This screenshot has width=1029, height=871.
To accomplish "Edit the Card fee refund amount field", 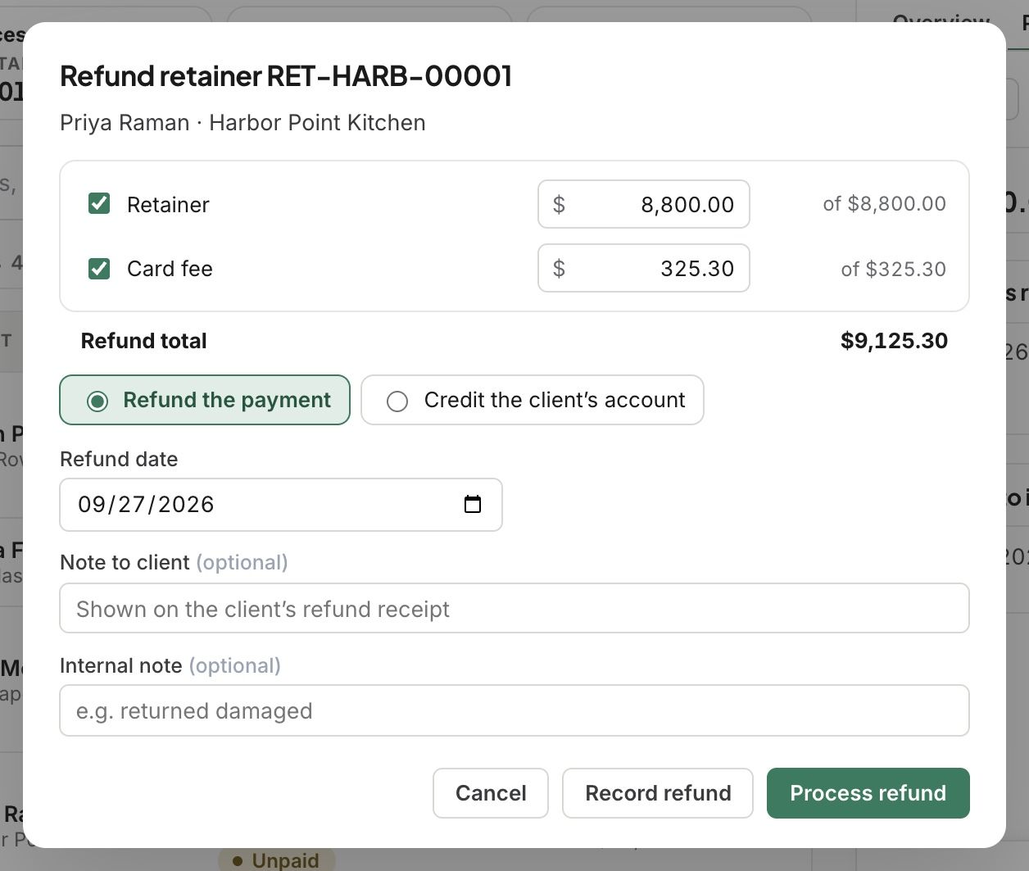I will 644,268.
